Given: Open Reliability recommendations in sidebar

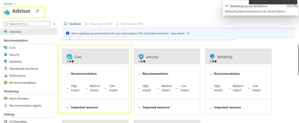Looking at the screenshot, I should [15, 62].
